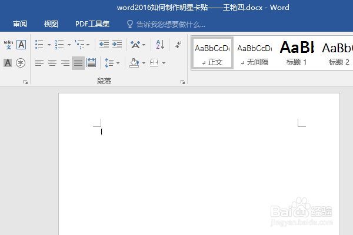
Task: Open Paragraph settings dialog launcher
Action: [x=182, y=82]
